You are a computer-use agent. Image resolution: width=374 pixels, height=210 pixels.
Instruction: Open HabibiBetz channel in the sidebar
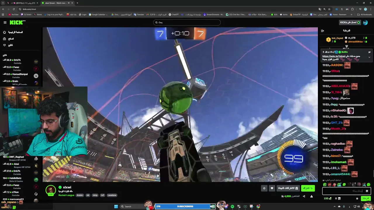20,179
